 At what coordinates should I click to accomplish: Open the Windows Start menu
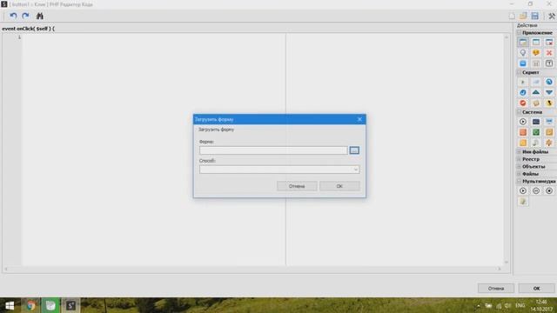click(10, 305)
